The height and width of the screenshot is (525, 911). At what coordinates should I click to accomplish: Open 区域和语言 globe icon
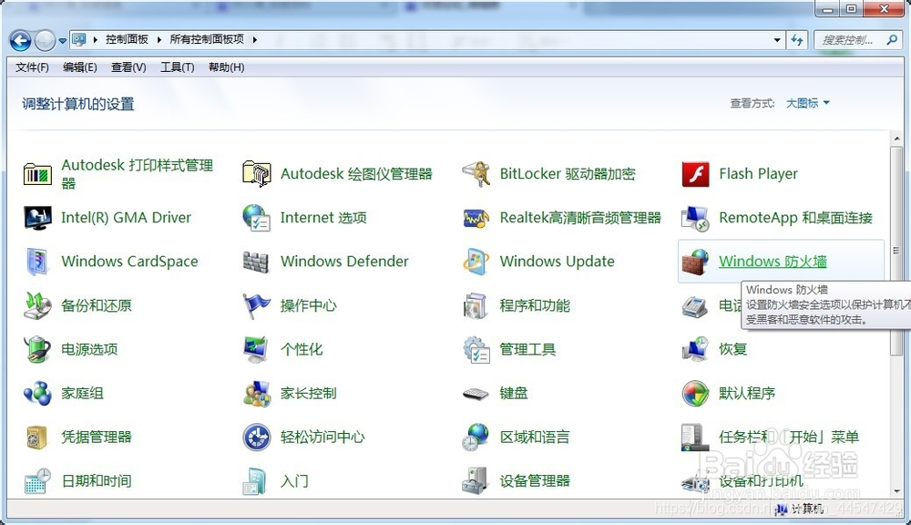pos(476,437)
